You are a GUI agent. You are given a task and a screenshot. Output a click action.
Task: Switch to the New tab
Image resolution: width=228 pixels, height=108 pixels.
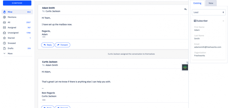(211, 3)
